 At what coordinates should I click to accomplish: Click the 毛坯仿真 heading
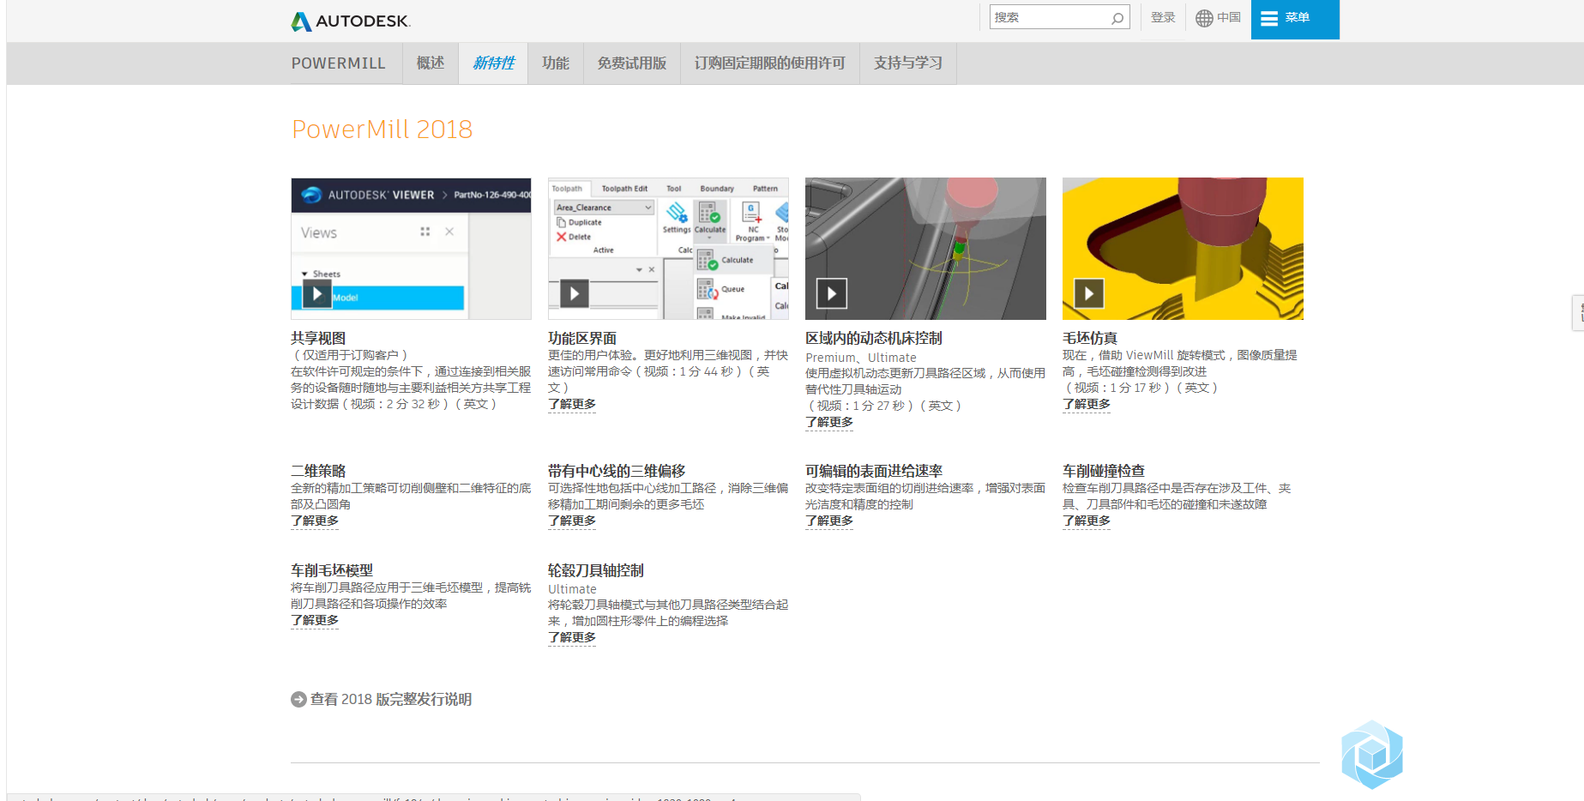[x=1090, y=338]
